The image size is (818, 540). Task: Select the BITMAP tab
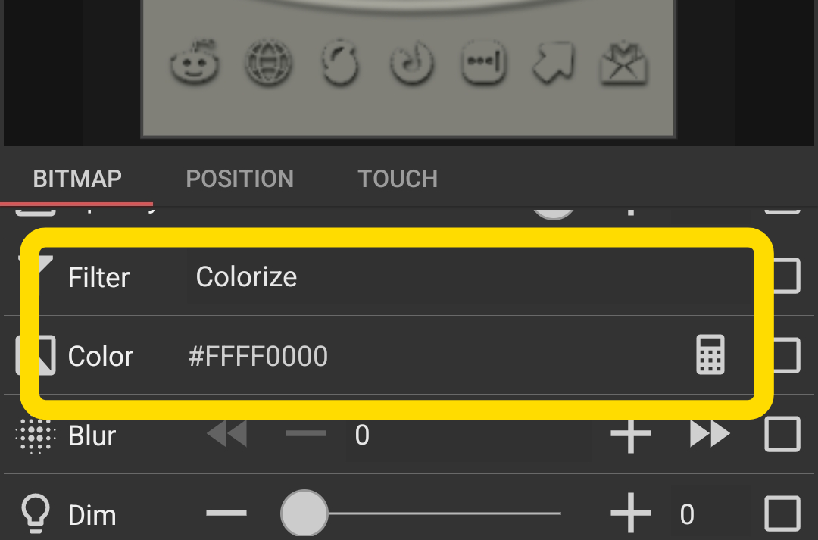point(77,179)
